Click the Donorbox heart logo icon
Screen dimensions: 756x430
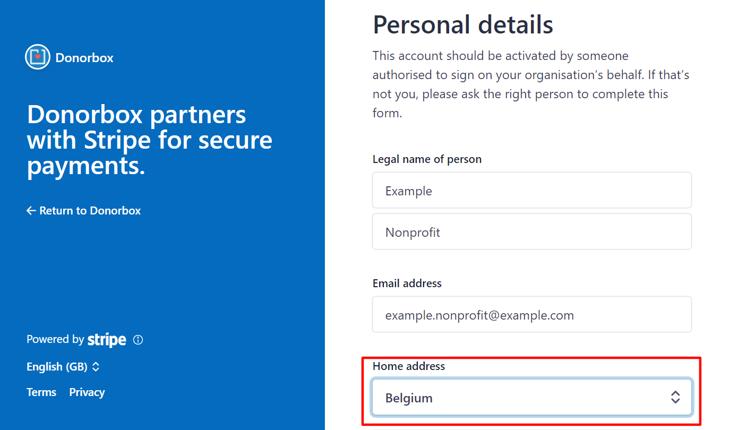37,57
